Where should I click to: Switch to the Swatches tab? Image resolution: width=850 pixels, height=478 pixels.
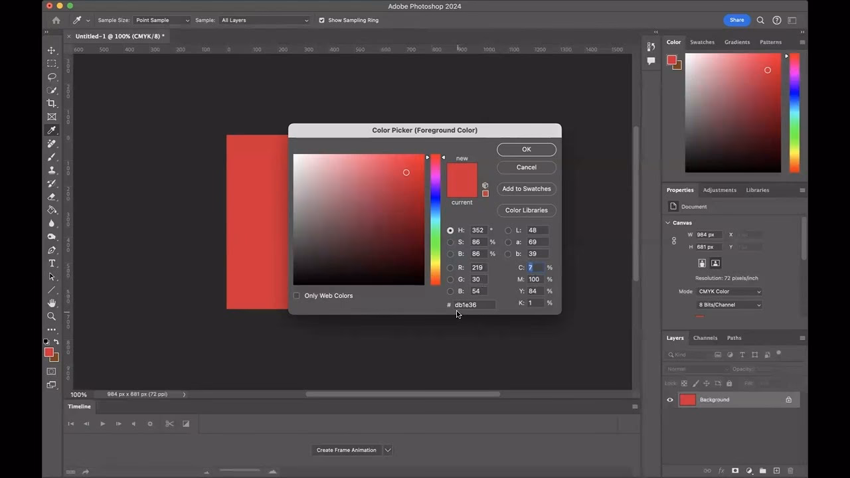(x=702, y=42)
